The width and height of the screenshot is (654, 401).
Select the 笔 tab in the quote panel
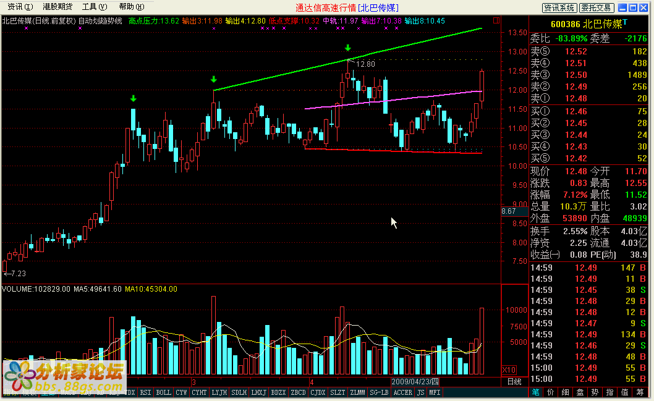coord(536,392)
